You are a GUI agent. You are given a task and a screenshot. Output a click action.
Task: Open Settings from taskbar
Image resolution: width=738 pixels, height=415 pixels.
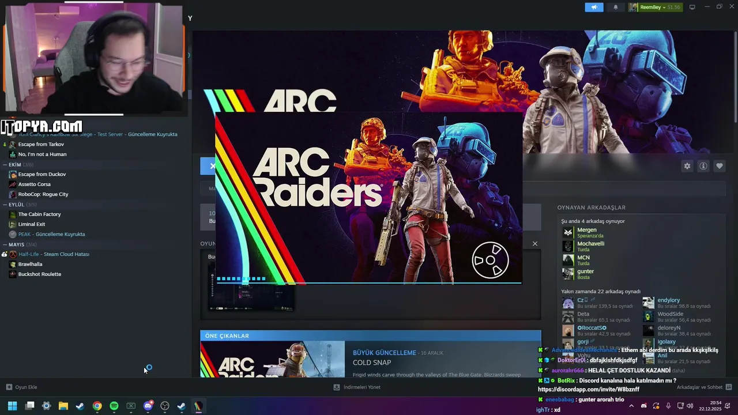point(47,406)
